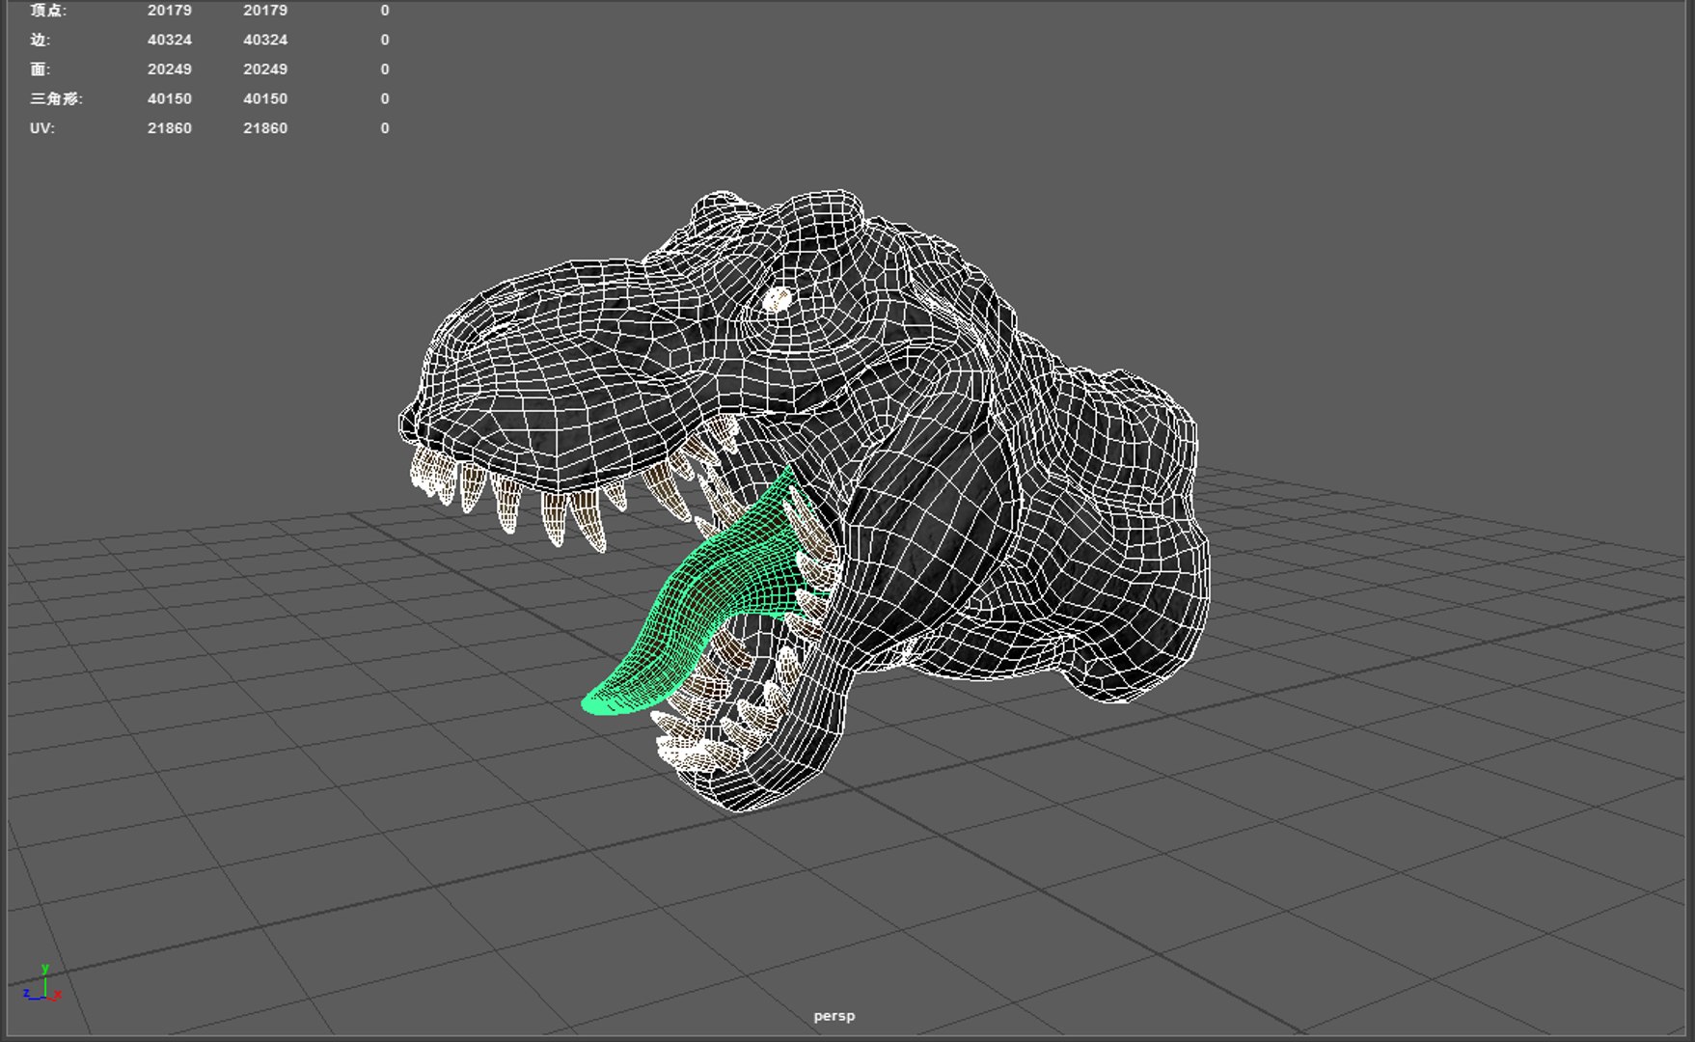The height and width of the screenshot is (1042, 1695).
Task: Click the persp camera label
Action: click(834, 1015)
